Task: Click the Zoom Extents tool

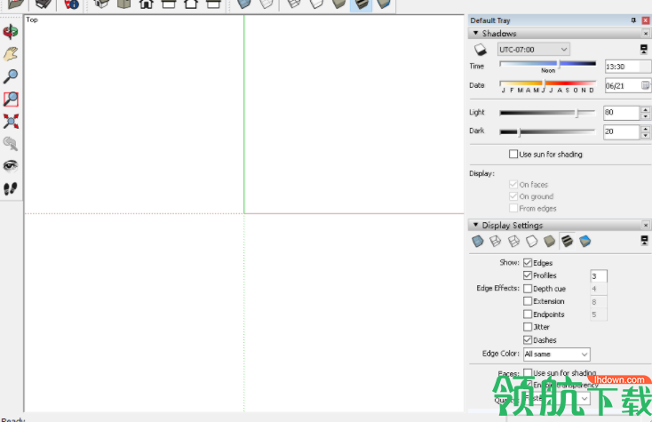Action: 11,122
